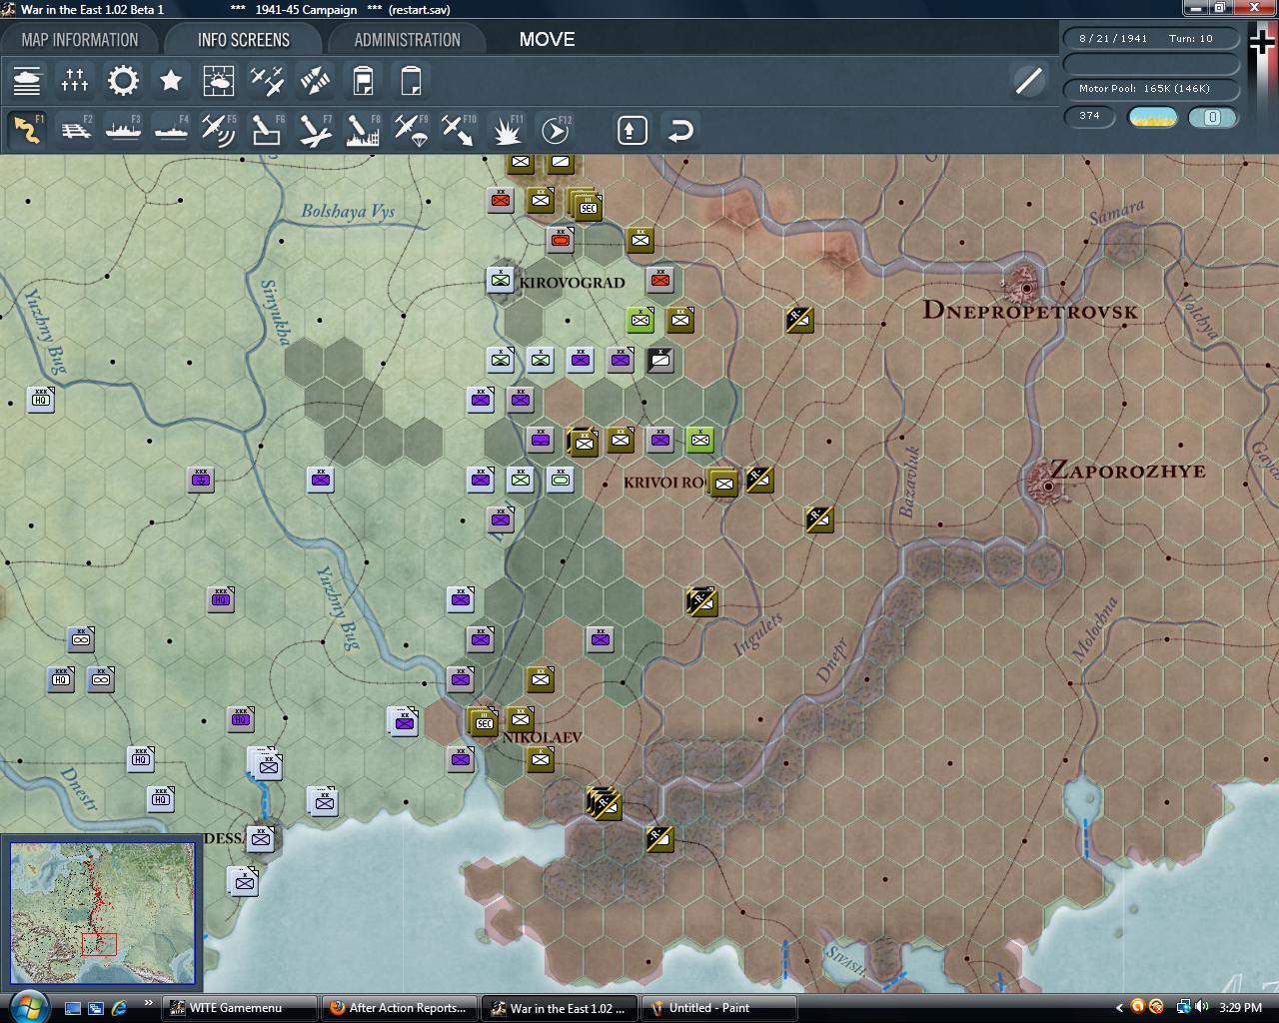
Task: Click the End Turn F12 button
Action: [555, 130]
